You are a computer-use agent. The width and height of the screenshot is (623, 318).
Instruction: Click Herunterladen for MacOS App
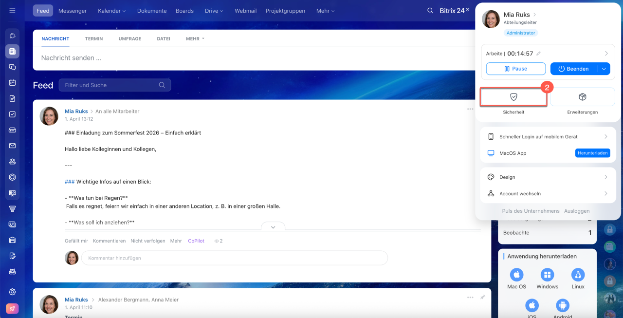592,153
